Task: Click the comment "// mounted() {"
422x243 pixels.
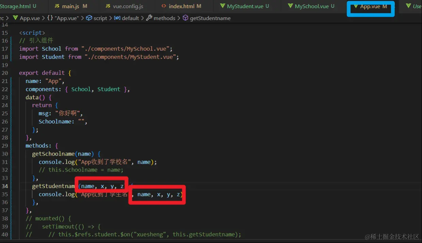Action: coord(48,218)
